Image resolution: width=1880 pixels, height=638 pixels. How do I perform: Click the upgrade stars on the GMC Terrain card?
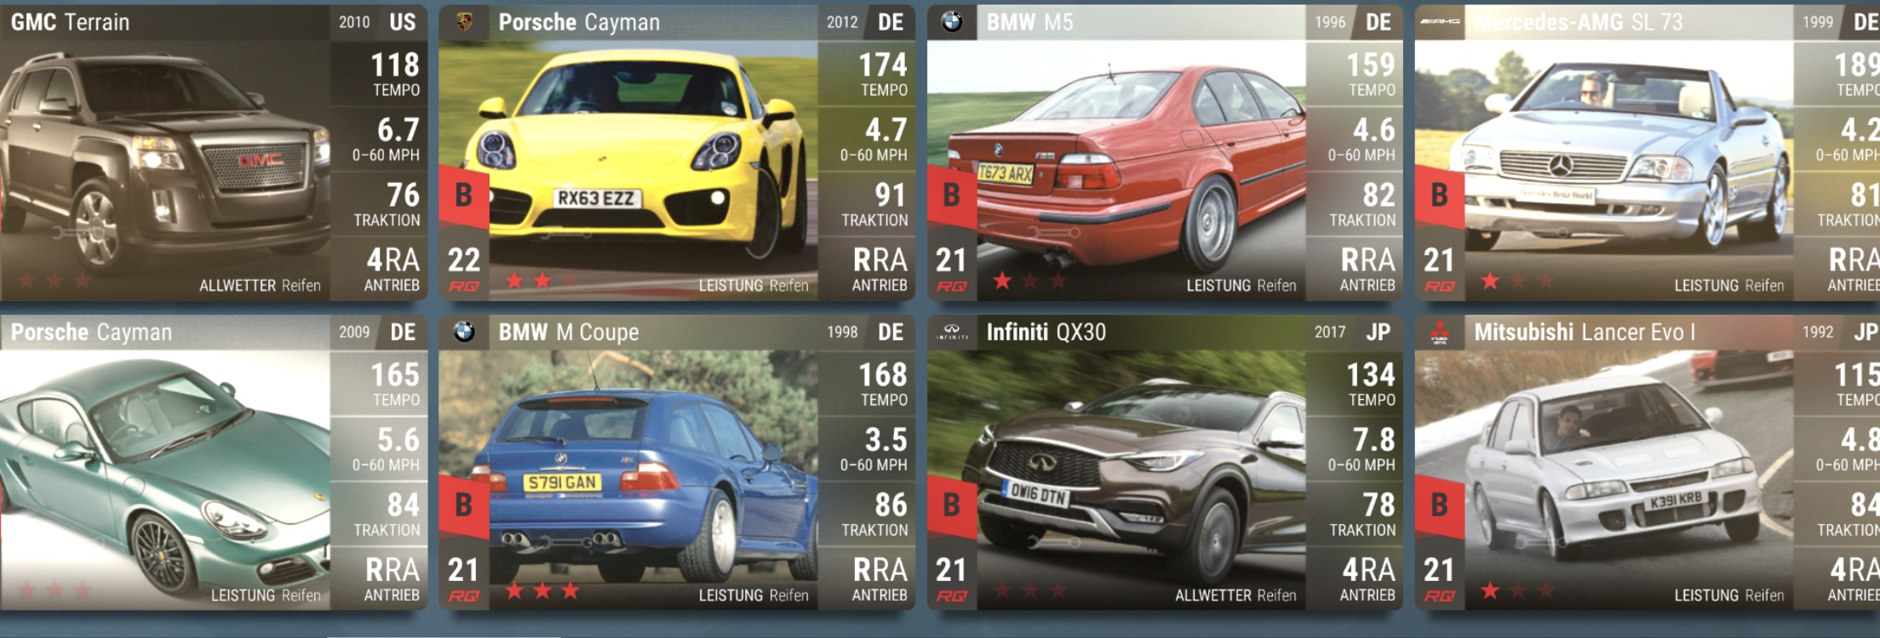(x=54, y=281)
